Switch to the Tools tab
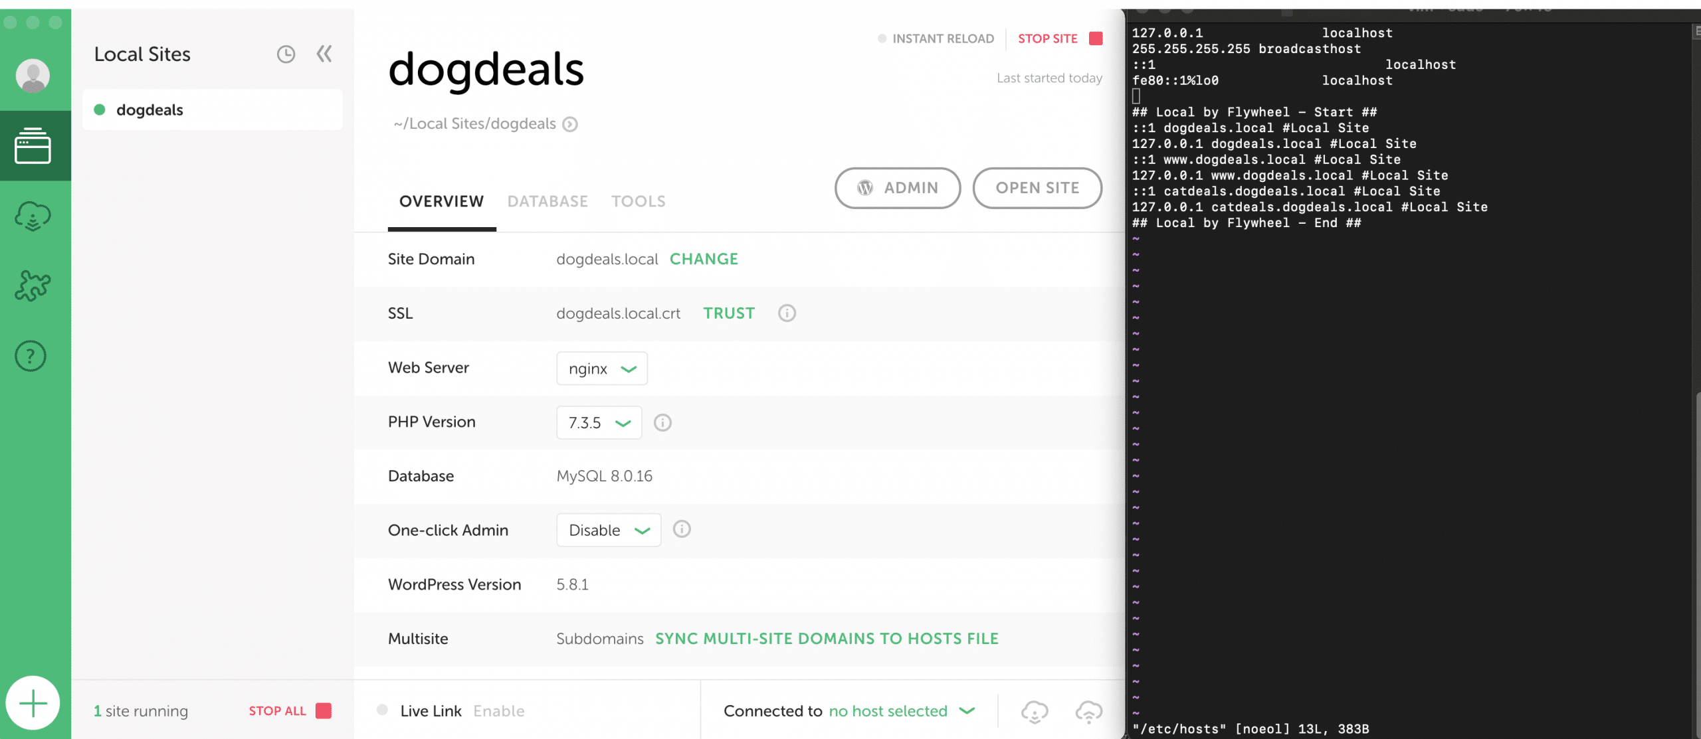This screenshot has height=739, width=1701. point(639,201)
